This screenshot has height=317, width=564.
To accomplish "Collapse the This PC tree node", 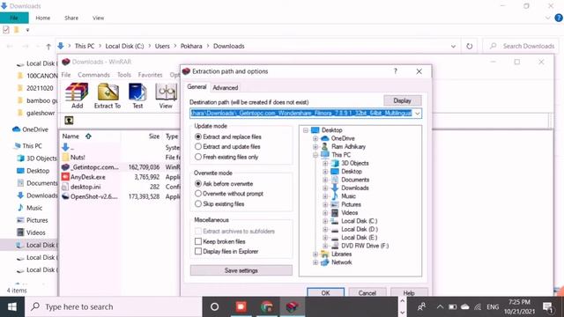I will (315, 155).
